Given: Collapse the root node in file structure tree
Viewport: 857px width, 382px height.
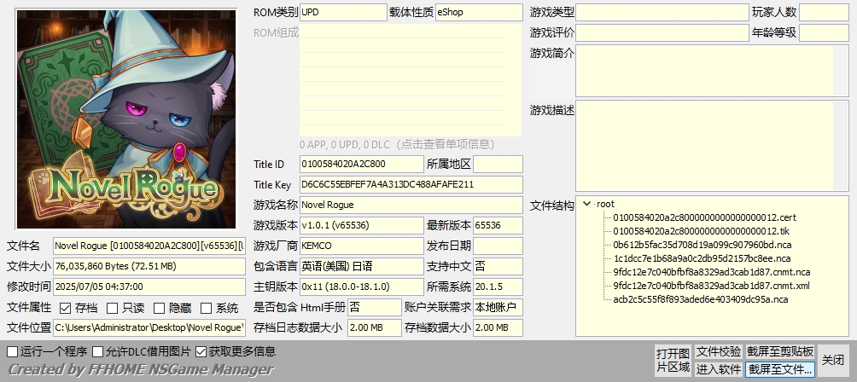Looking at the screenshot, I should coord(586,204).
